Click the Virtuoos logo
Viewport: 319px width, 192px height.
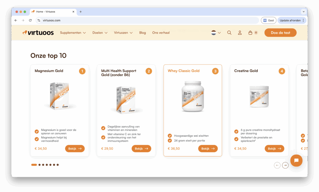(x=38, y=33)
